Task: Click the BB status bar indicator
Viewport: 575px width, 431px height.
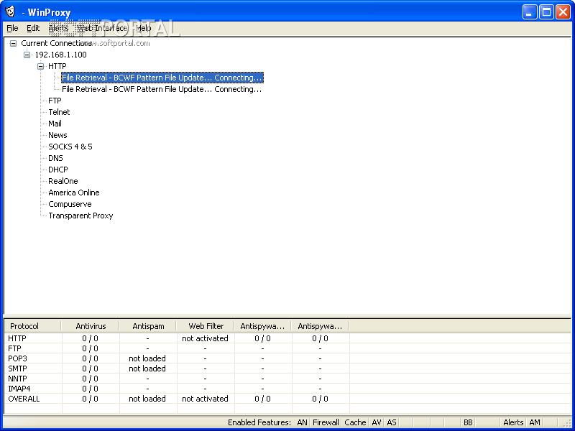Action: coord(468,422)
